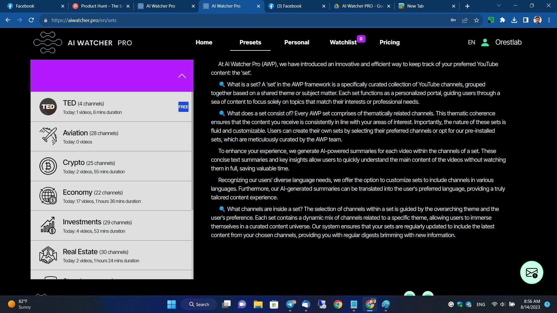The image size is (557, 313).
Task: Open the Watchlist page
Action: 343,42
